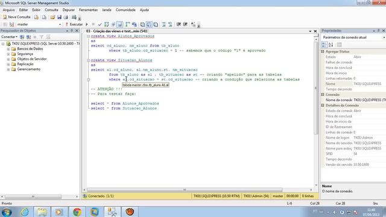Click the Property Pages icon in Propriedades
Image resolution: width=386 pixels, height=217 pixels.
point(339,45)
